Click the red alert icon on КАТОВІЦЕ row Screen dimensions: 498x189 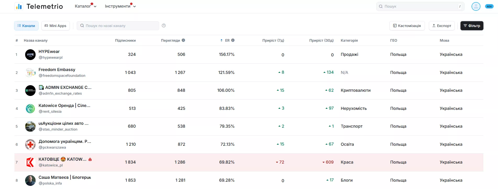pyautogui.click(x=90, y=159)
